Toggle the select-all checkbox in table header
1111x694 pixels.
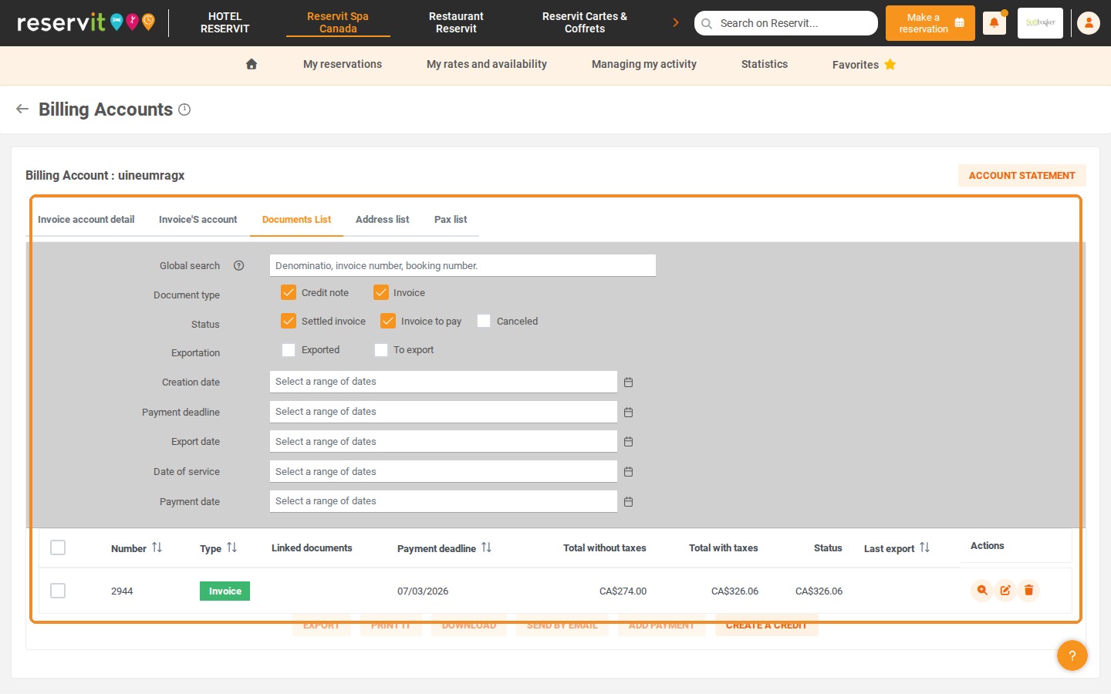[58, 547]
